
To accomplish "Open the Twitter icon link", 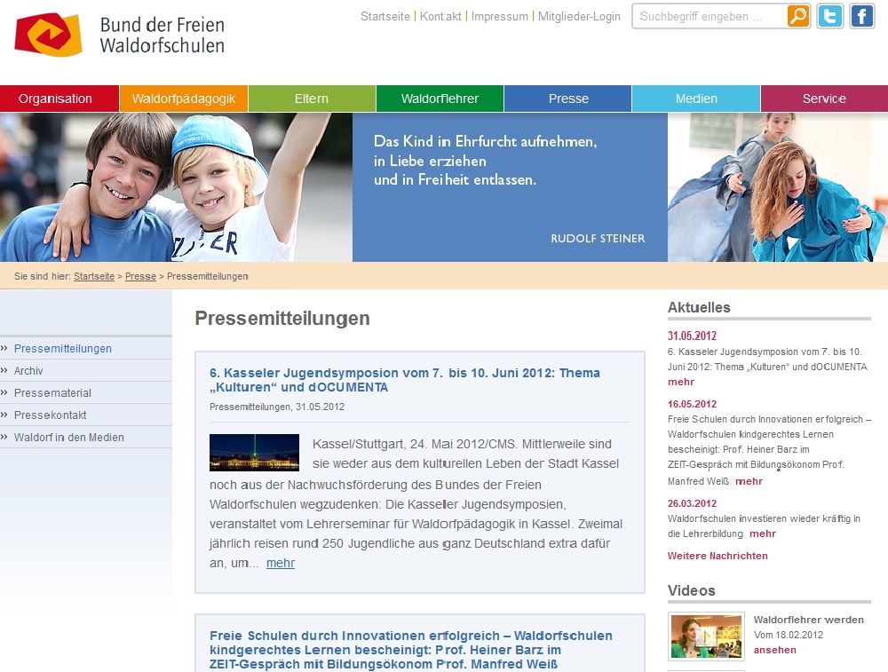I will (830, 16).
